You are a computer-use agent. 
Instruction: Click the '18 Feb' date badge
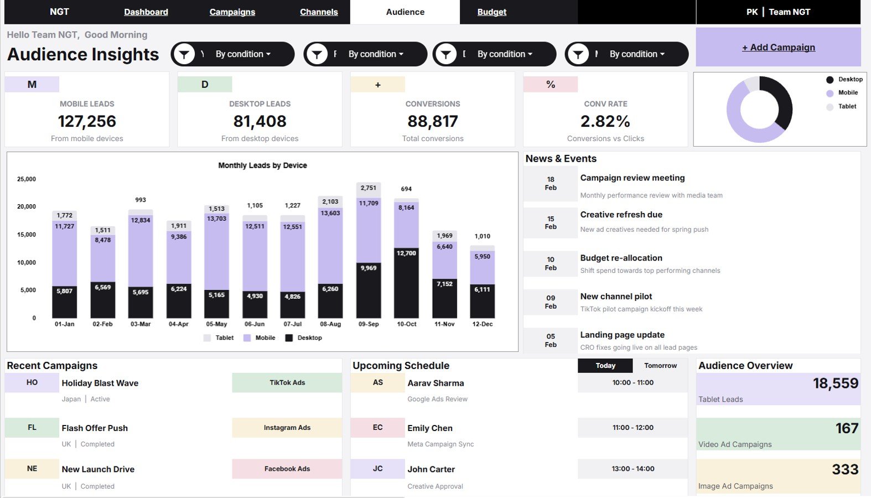pos(551,184)
